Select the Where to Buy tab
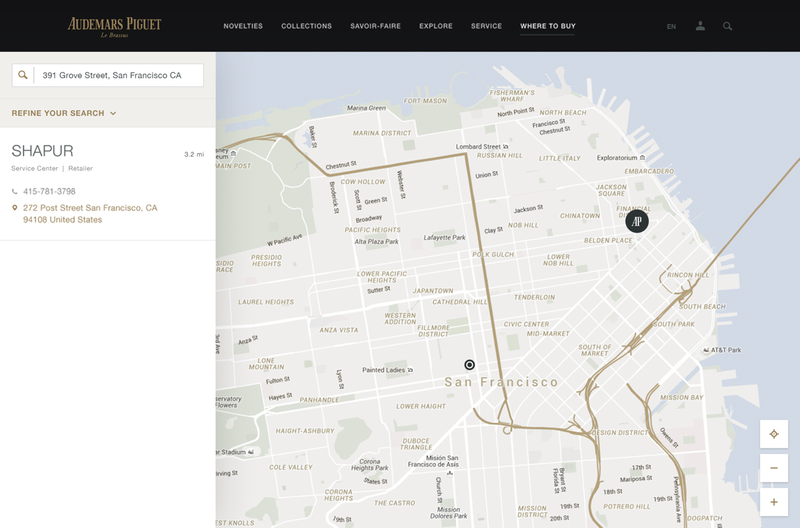 pyautogui.click(x=548, y=26)
